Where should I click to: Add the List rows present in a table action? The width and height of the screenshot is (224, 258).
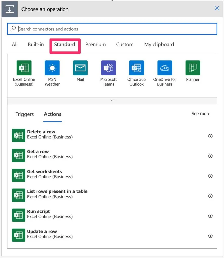click(57, 194)
